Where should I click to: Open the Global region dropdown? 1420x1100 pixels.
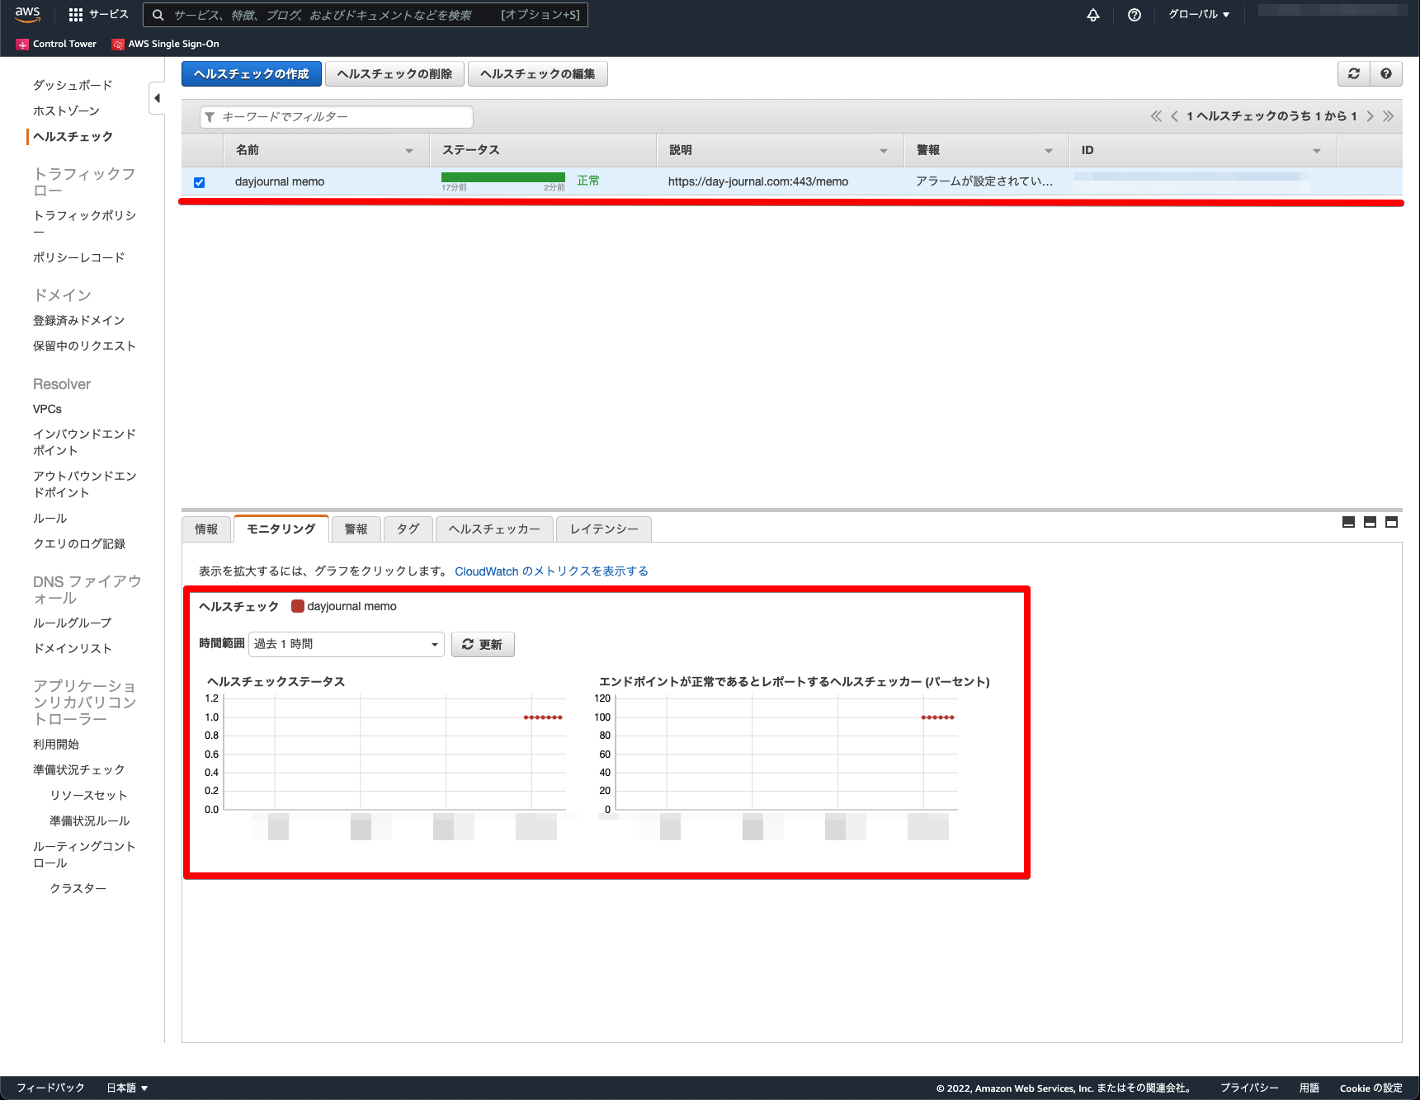(1199, 15)
